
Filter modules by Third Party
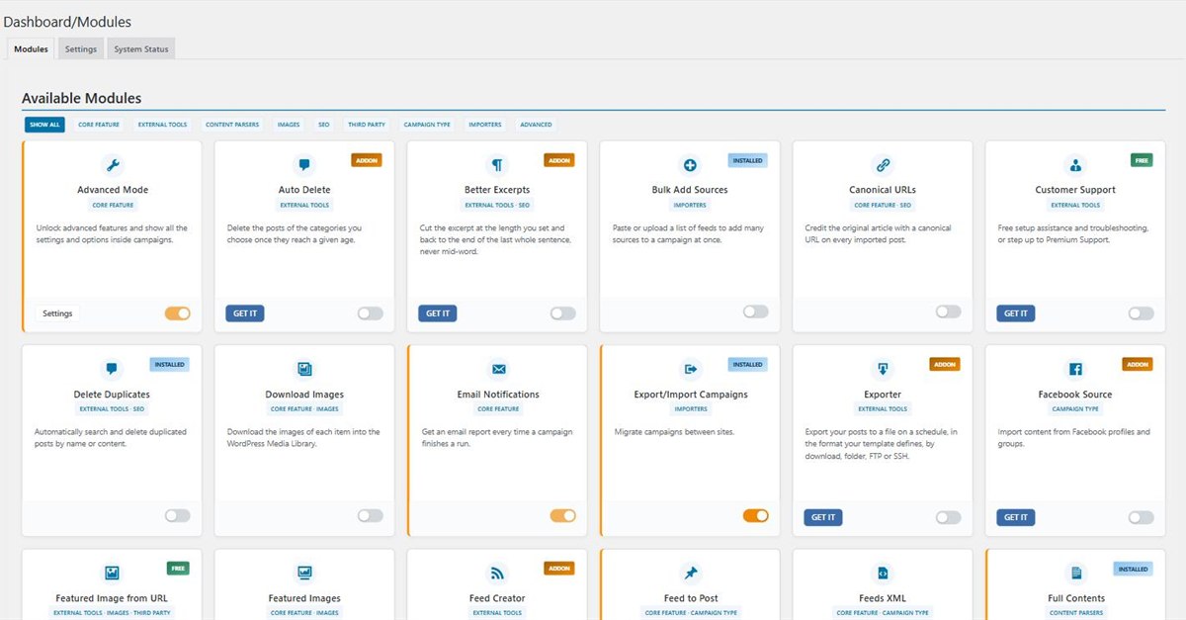(x=367, y=126)
